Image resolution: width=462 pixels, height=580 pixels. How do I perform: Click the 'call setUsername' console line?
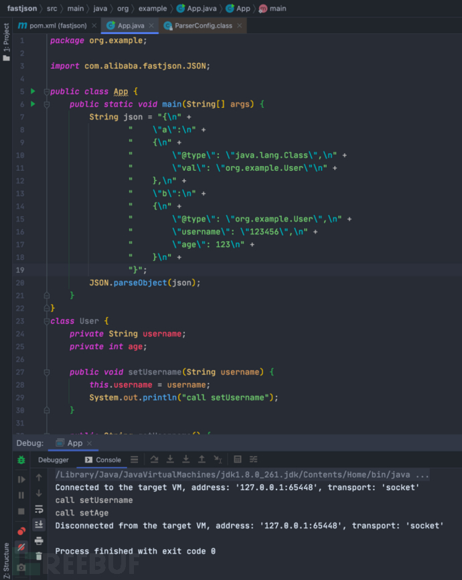[x=94, y=500]
